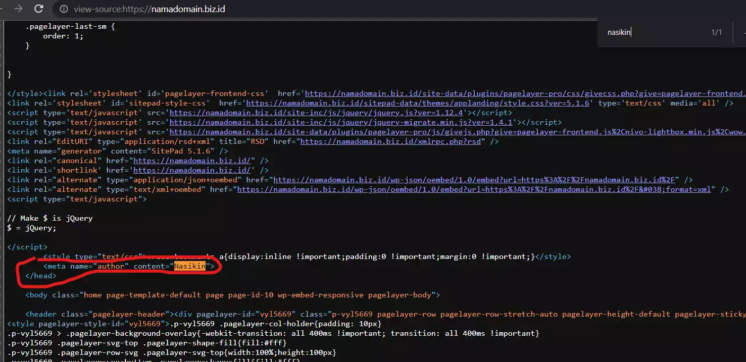Open the shortlink namadomain.biz.id link
The width and height of the screenshot is (746, 362).
click(192, 170)
